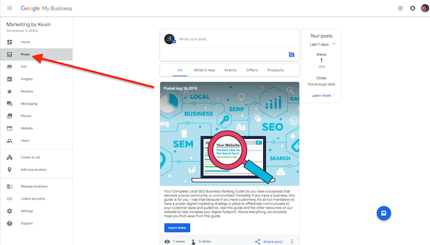Click the Messaging chat icon
430x245 pixels.
[x=9, y=103]
